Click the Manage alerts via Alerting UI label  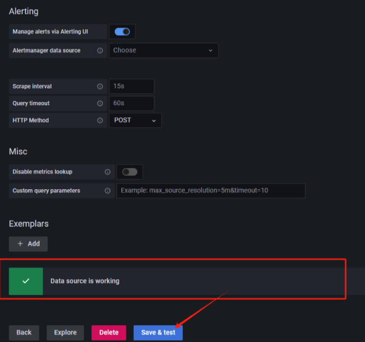pyautogui.click(x=50, y=31)
